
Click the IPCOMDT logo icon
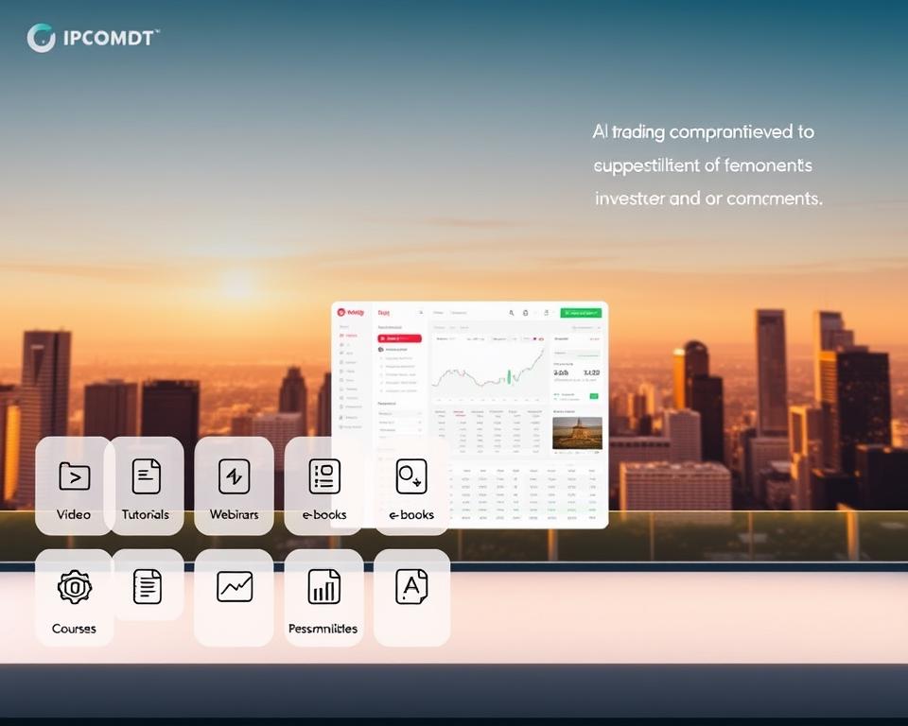pyautogui.click(x=42, y=36)
